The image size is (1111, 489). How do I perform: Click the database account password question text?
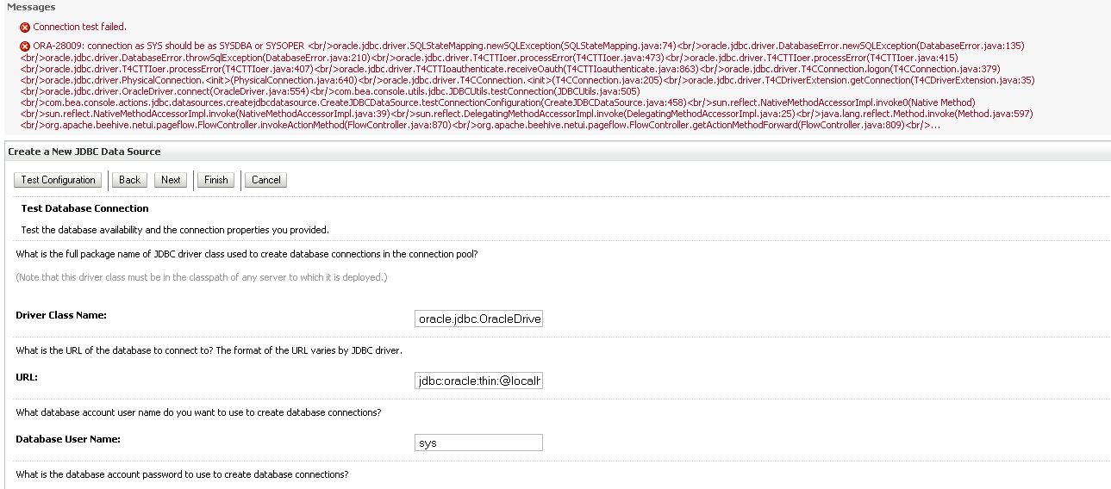(x=182, y=474)
